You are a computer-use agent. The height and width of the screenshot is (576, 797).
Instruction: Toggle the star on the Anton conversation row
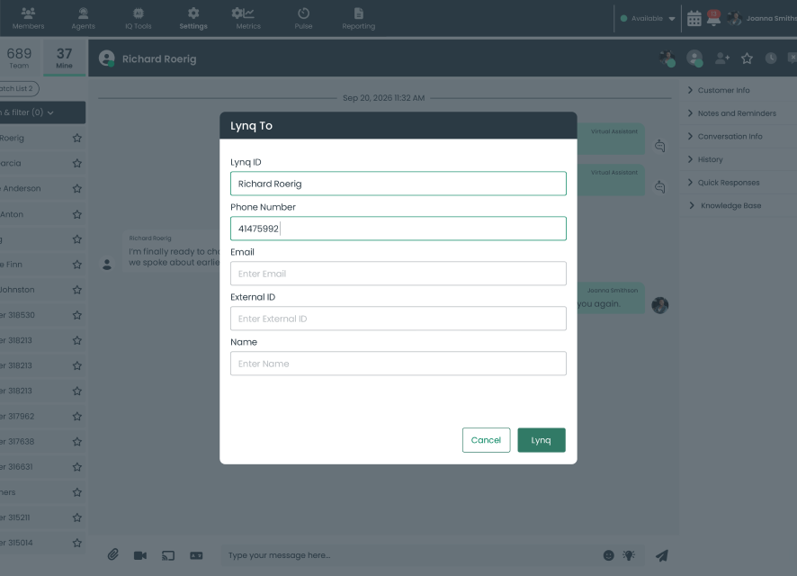pos(77,214)
